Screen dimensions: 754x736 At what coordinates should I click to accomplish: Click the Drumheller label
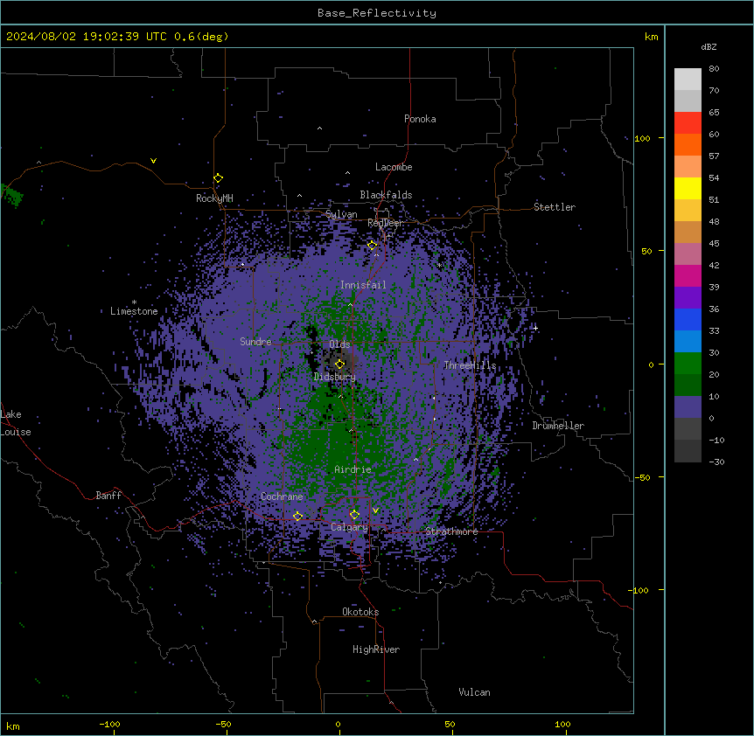coord(558,426)
